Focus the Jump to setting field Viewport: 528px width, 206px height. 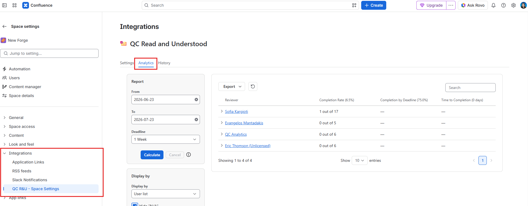tap(49, 53)
